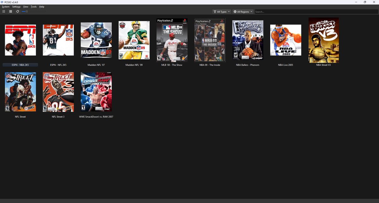Click the 'NFL Street' title label
Image resolution: width=379 pixels, height=203 pixels.
click(x=20, y=117)
